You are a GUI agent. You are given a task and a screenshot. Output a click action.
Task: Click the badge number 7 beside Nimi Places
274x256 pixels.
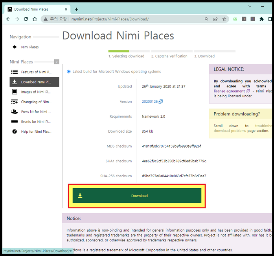57,61
